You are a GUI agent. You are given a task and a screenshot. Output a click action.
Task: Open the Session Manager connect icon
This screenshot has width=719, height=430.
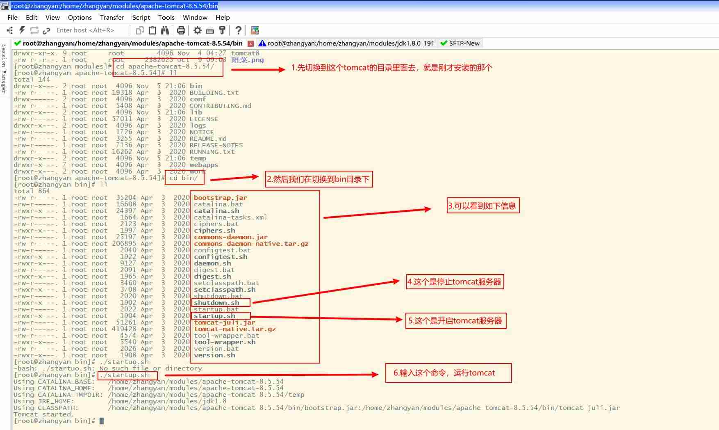(x=10, y=30)
